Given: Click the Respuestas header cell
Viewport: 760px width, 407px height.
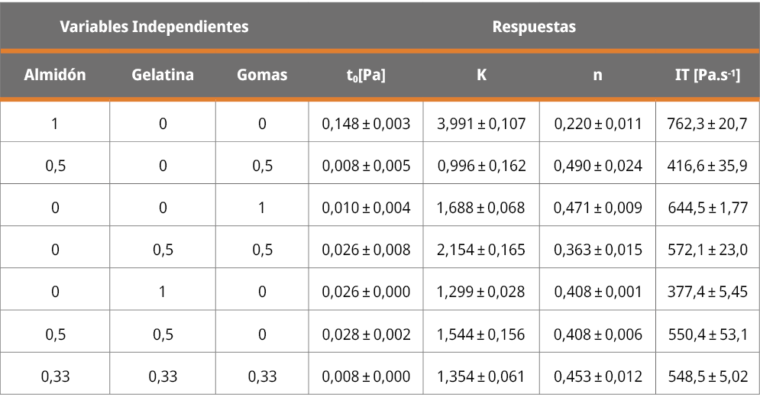Looking at the screenshot, I should [x=534, y=27].
